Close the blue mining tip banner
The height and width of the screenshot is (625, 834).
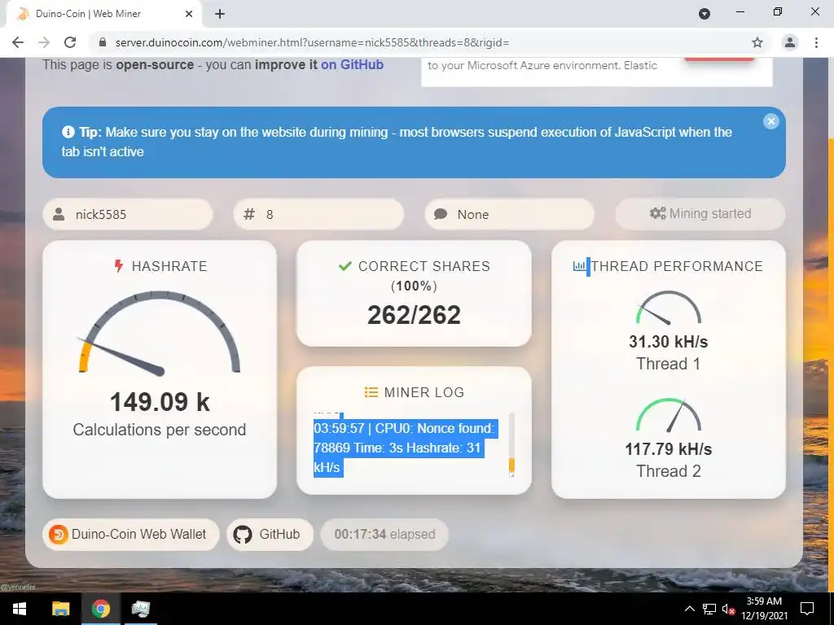(770, 121)
